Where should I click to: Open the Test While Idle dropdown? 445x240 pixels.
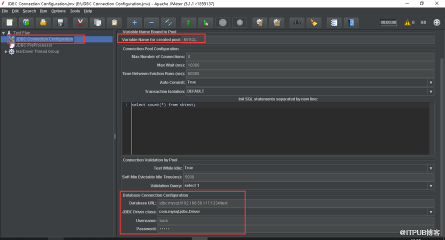coord(430,168)
